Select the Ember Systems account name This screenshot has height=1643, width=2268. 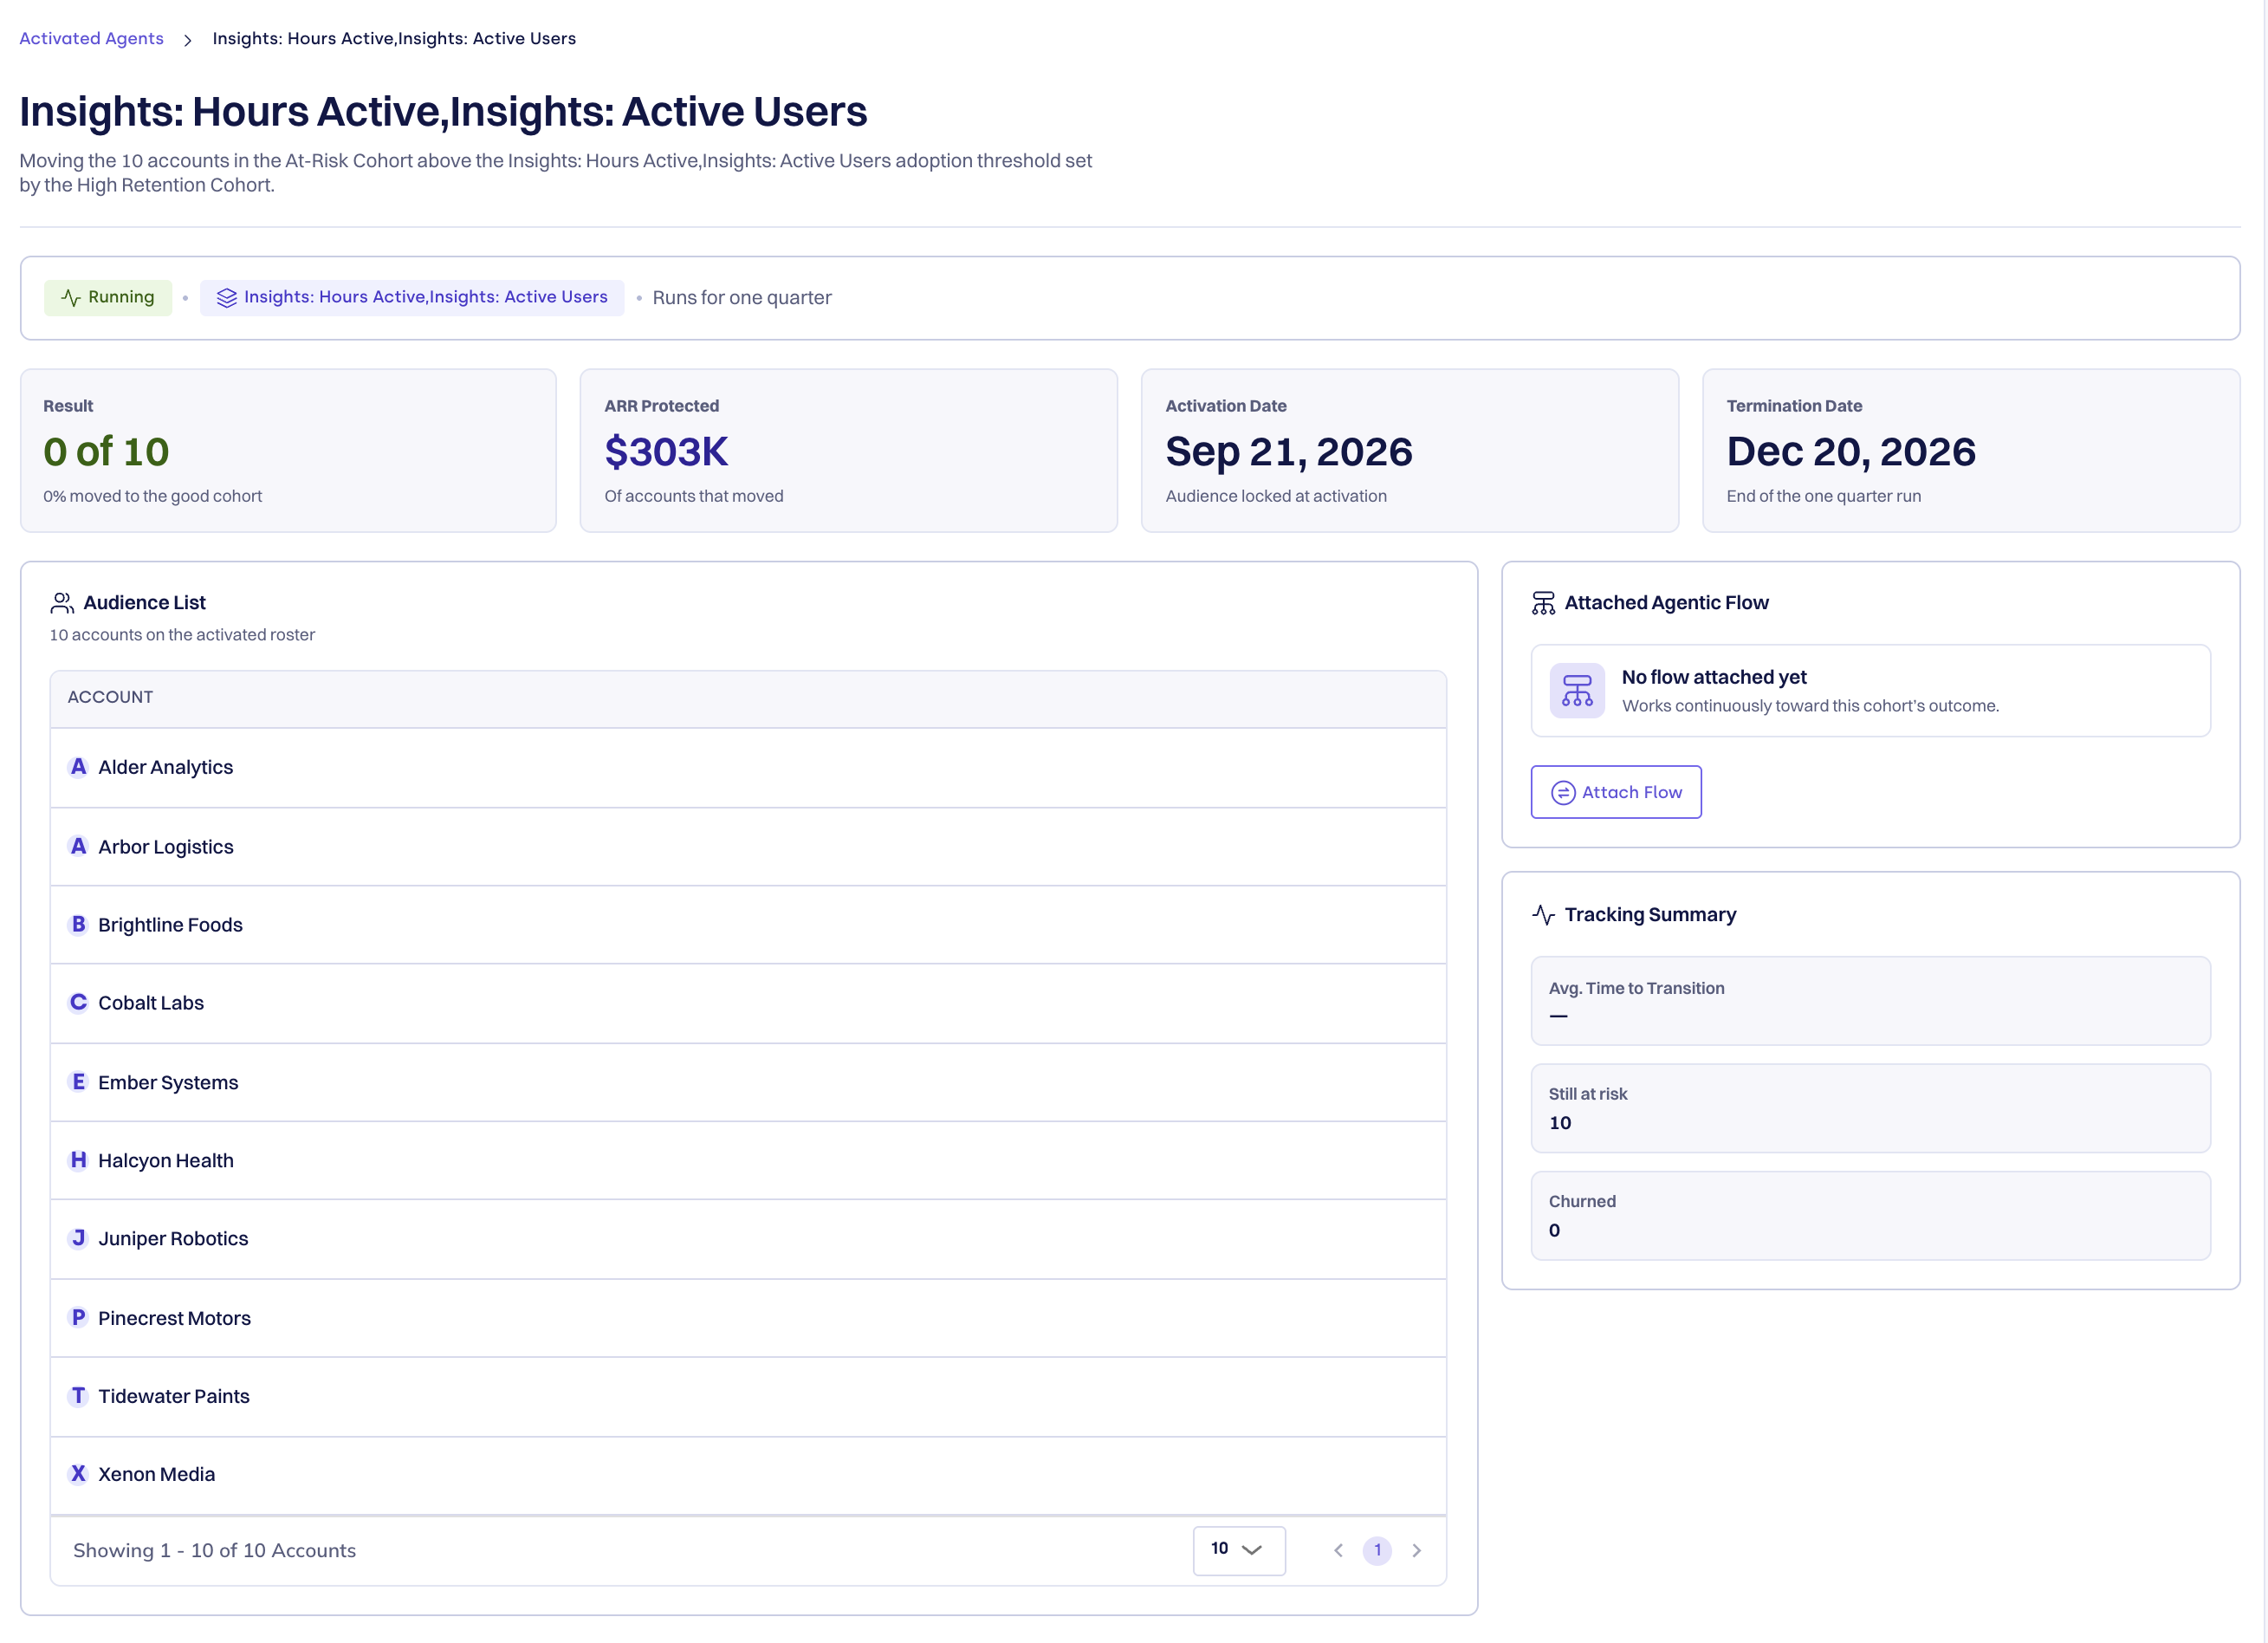point(168,1083)
